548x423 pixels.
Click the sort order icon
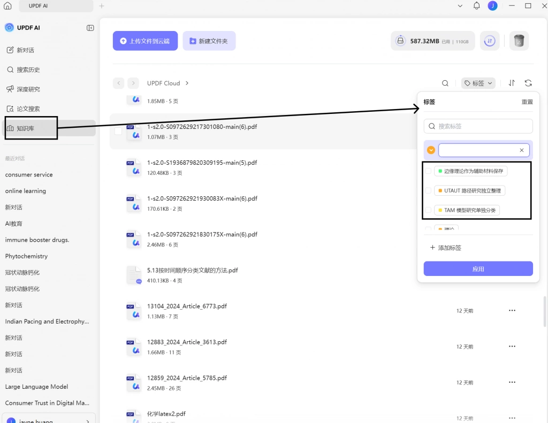(x=512, y=83)
